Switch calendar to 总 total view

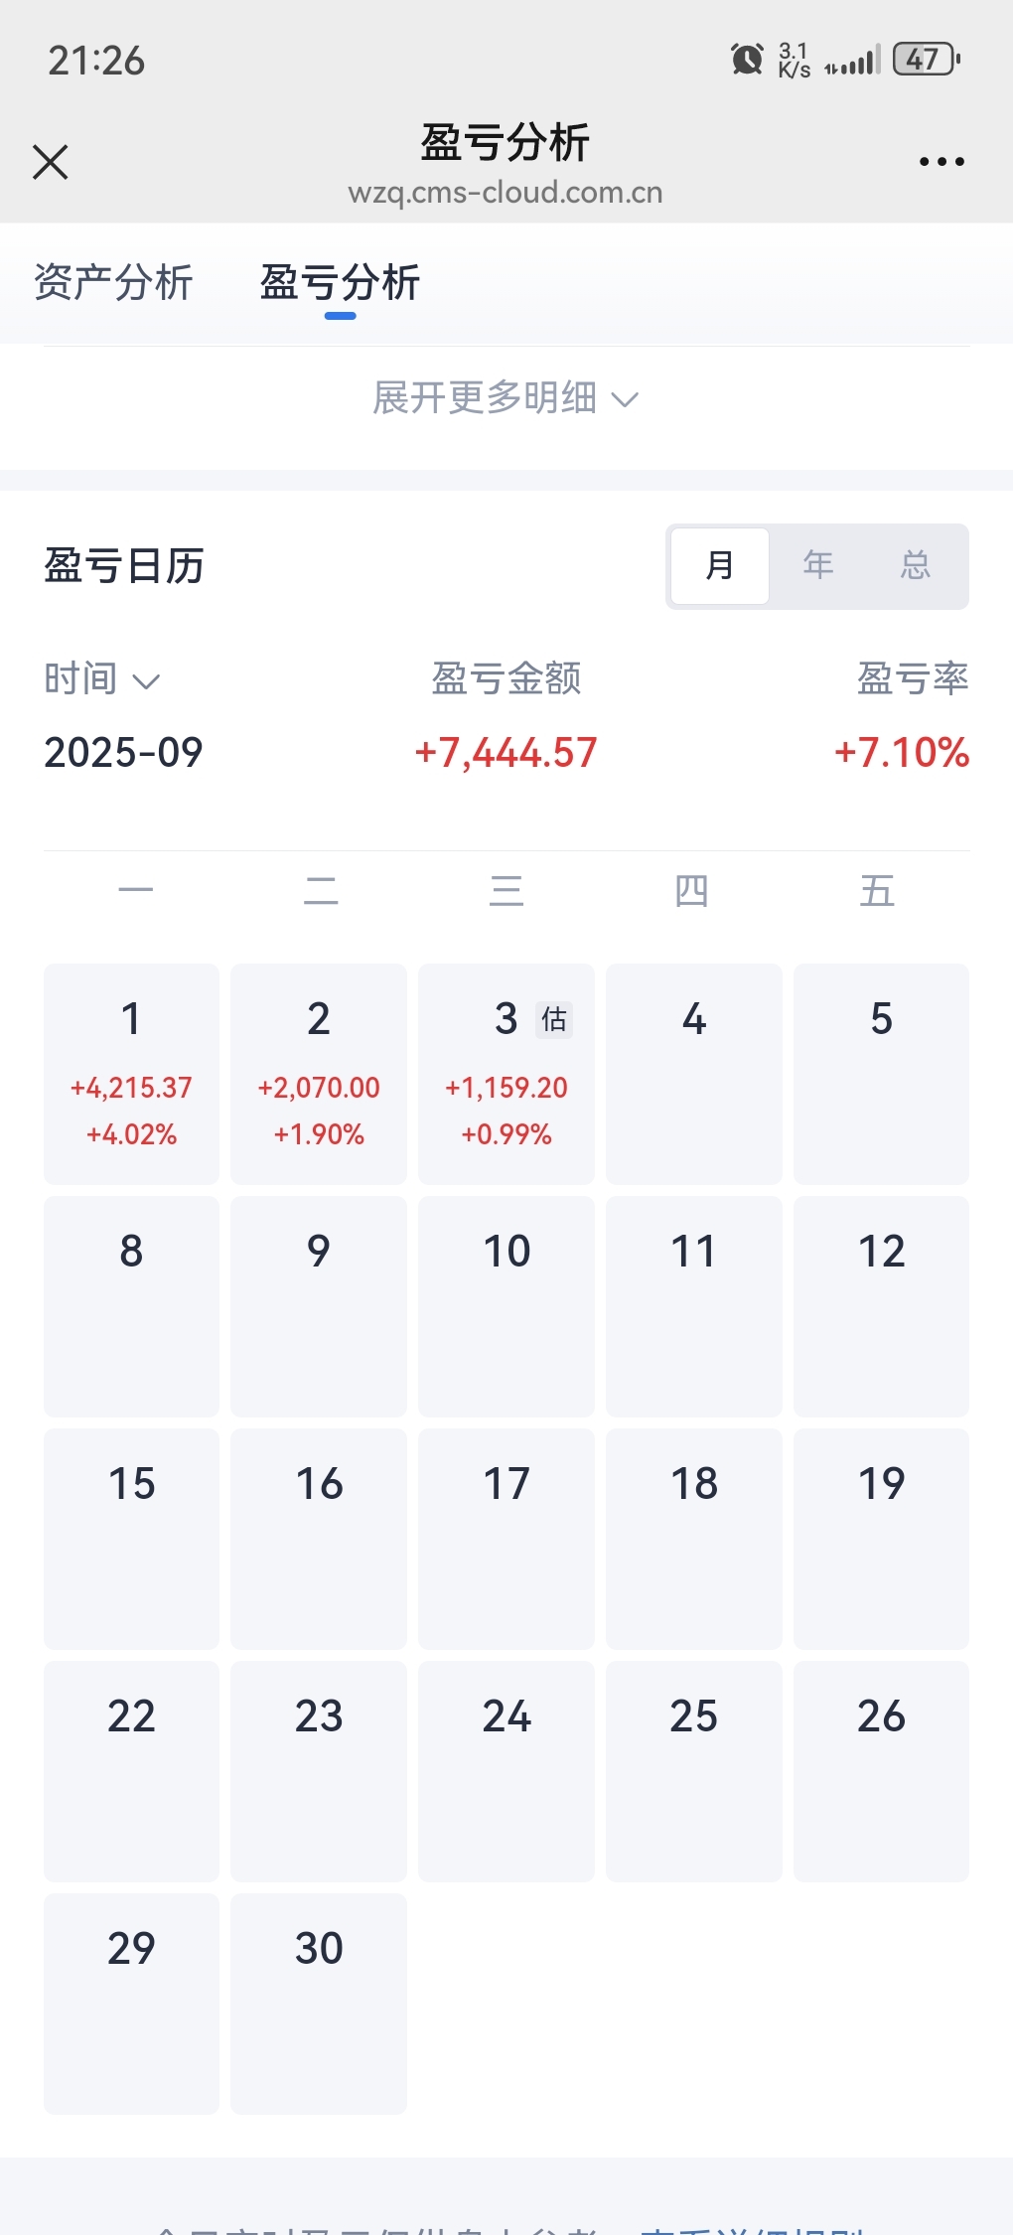coord(915,566)
